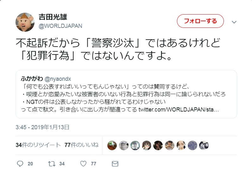Click the envelope direct message icon
The image size is (252, 179).
click(115, 164)
